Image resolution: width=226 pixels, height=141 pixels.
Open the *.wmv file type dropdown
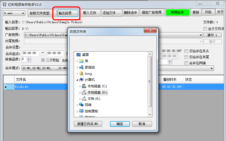pos(14,13)
